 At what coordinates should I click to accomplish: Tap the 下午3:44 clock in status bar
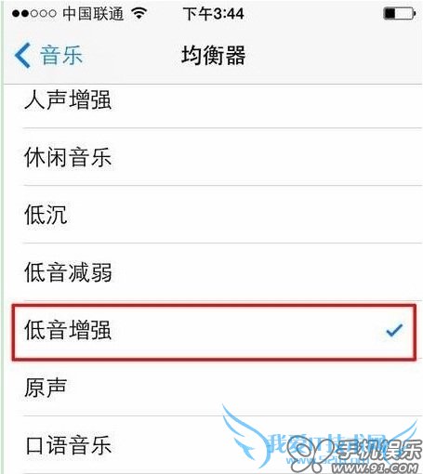coord(213,14)
